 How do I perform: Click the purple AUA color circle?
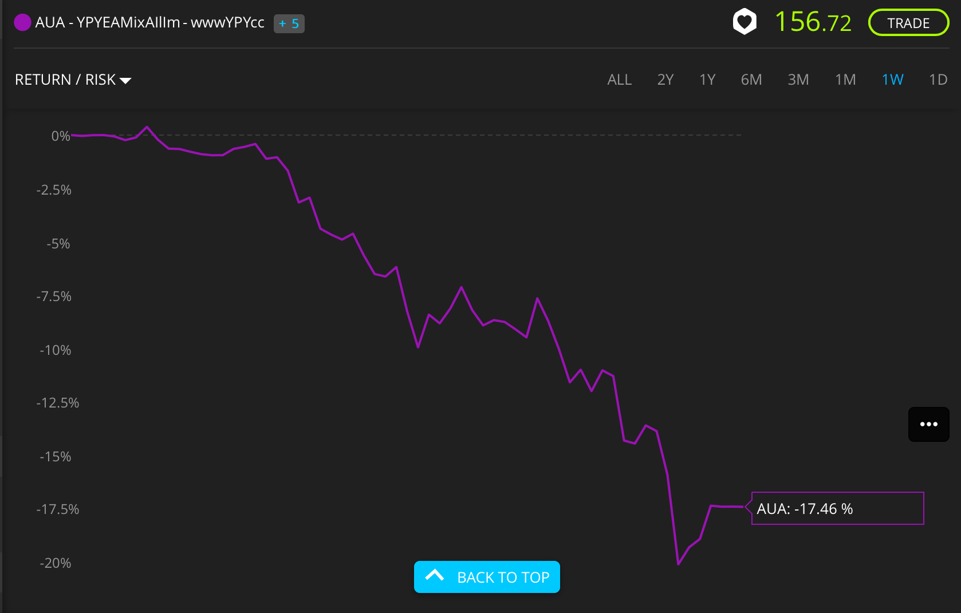click(x=22, y=22)
